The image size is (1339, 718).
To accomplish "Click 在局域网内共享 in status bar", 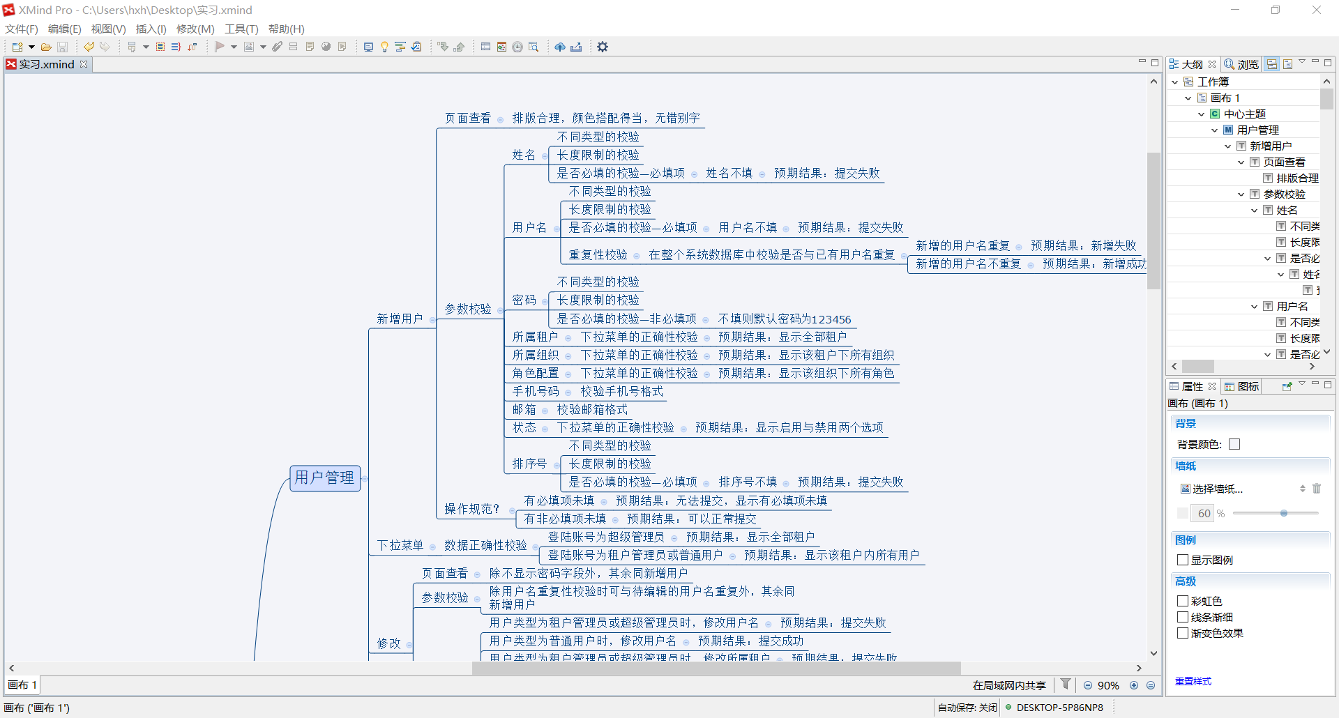I will click(1008, 685).
